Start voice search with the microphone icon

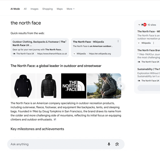pyautogui.click(x=109, y=144)
